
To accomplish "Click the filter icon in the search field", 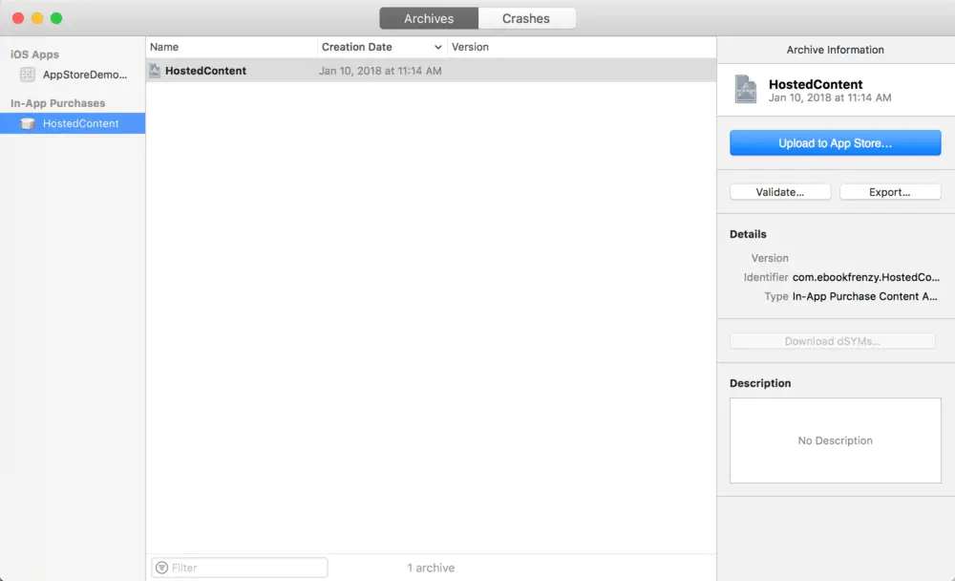I will click(161, 568).
